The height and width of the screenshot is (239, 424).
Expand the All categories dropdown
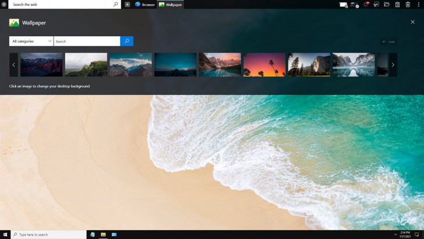click(31, 41)
